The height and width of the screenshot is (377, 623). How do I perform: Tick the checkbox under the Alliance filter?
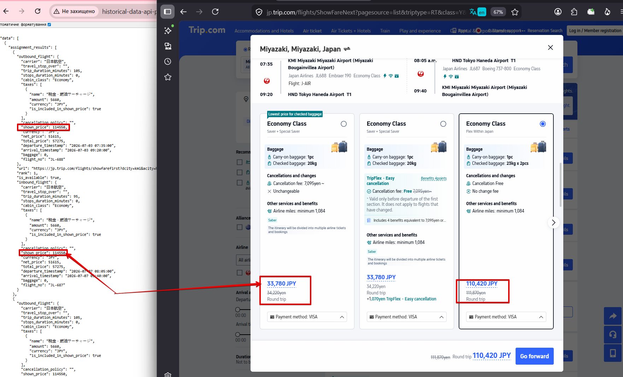tap(240, 227)
